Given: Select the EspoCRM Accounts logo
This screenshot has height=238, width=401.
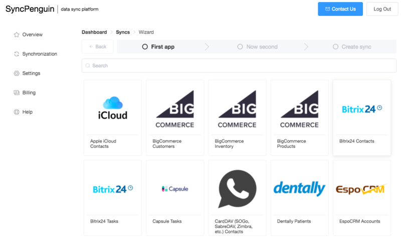Looking at the screenshot, I should click(x=362, y=189).
